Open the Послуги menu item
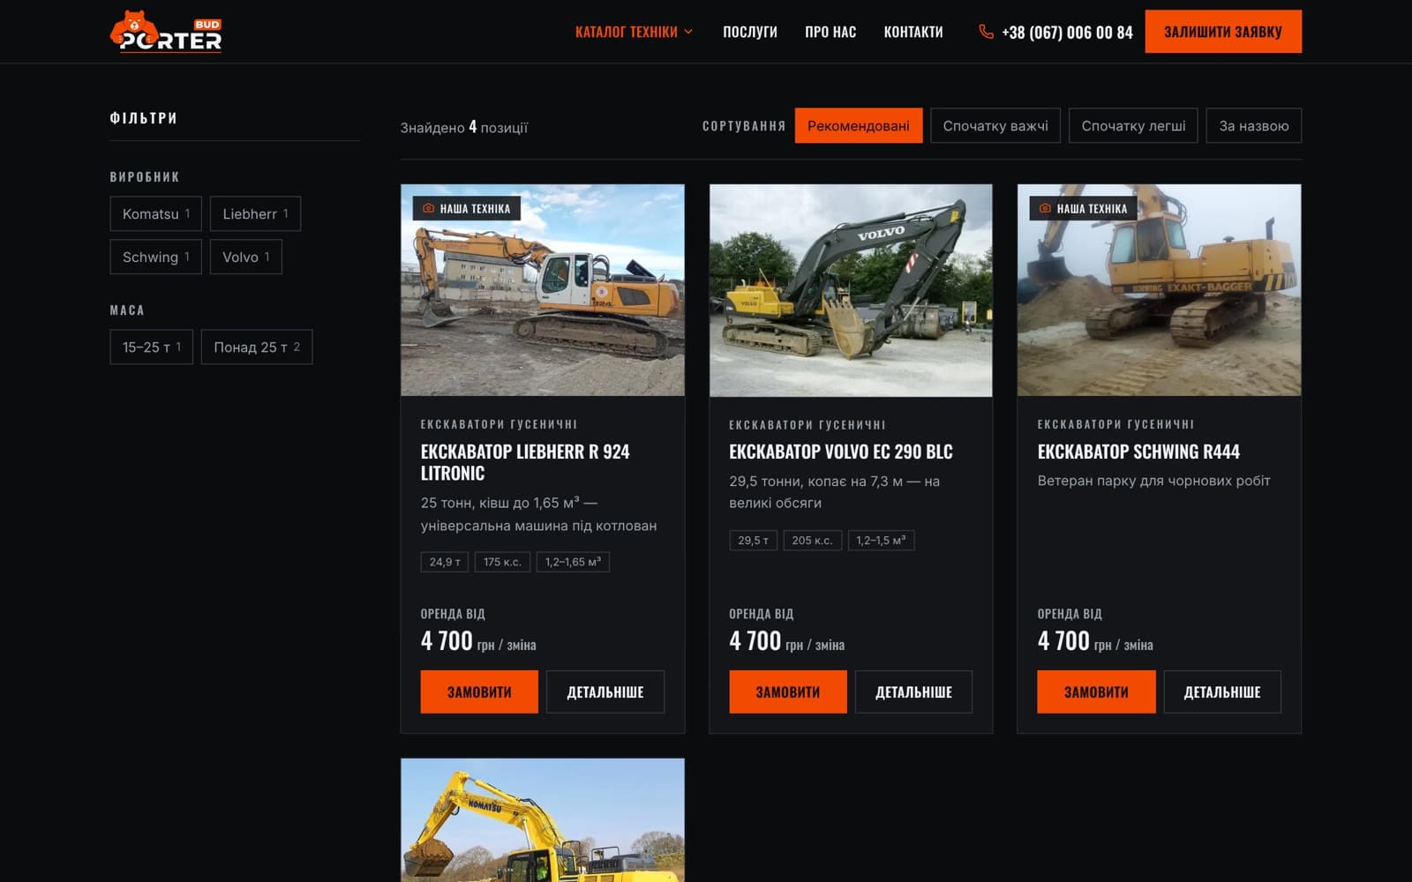1412x882 pixels. (x=750, y=32)
